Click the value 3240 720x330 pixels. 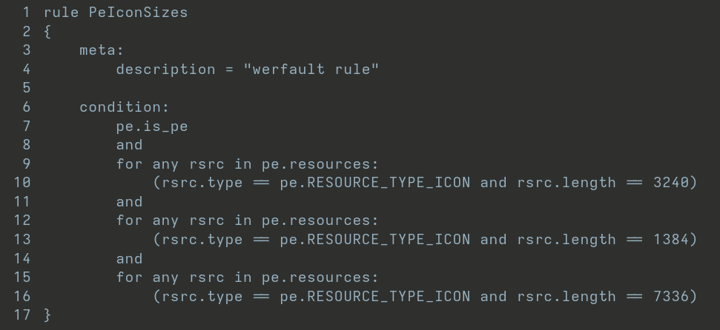(671, 183)
